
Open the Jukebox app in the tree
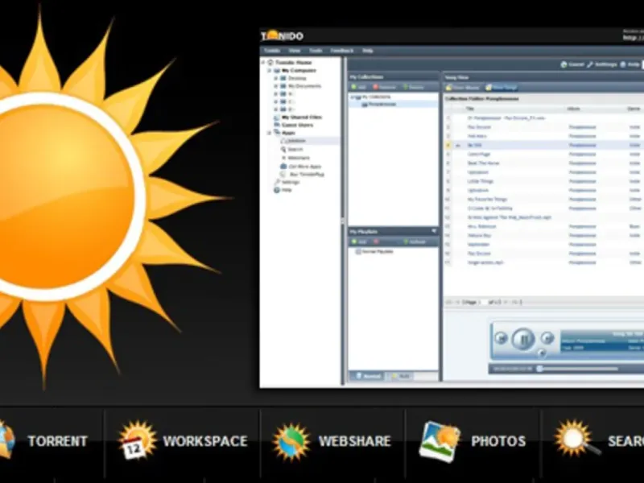(x=296, y=141)
